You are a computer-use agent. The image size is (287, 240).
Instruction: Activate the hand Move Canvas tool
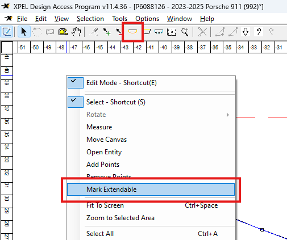click(x=76, y=32)
